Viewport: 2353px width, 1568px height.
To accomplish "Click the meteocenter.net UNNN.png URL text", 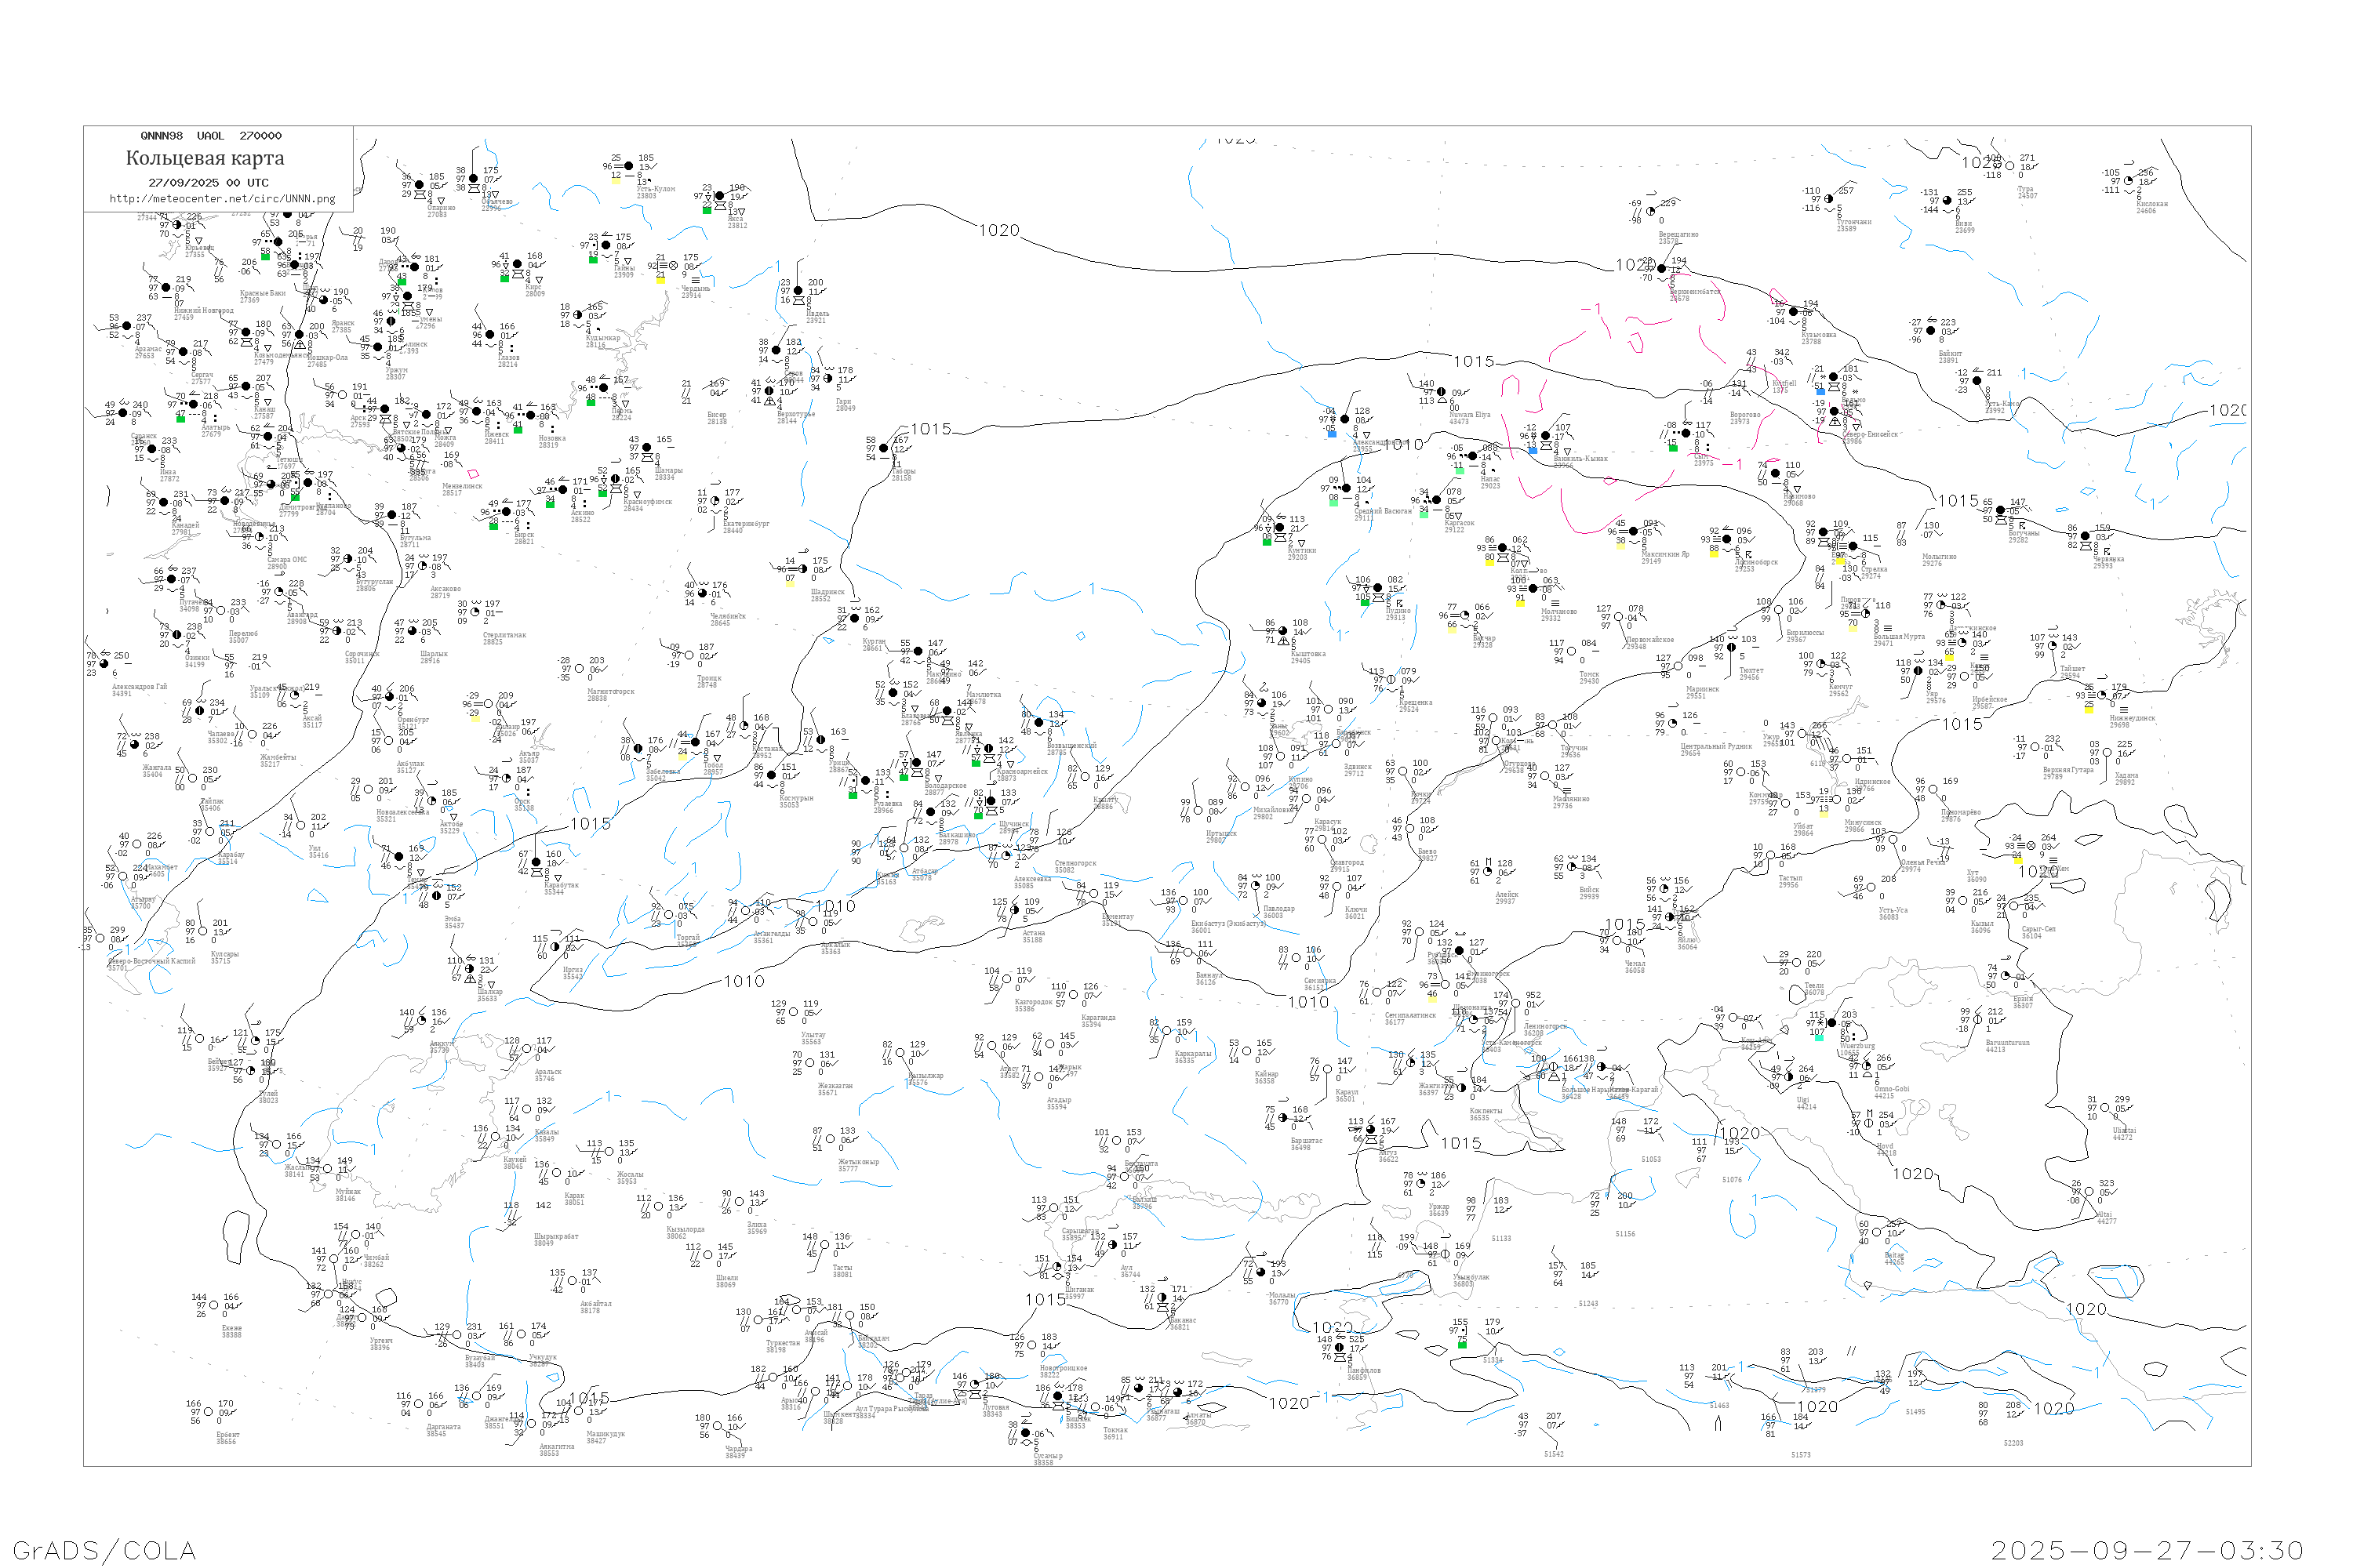I will (x=222, y=199).
